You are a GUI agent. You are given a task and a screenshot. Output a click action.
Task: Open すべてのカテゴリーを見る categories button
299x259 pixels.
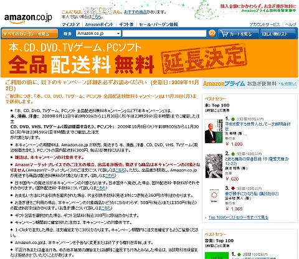click(30, 34)
